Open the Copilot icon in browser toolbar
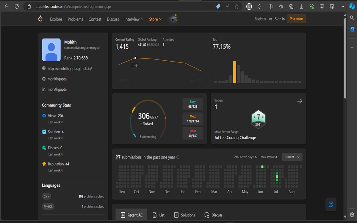The width and height of the screenshot is (357, 223). click(352, 6)
